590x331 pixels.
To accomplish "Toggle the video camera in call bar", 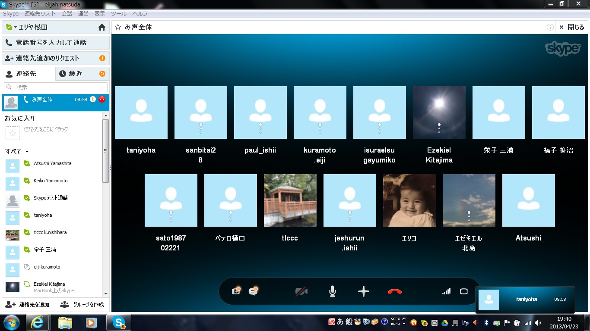I will point(301,292).
